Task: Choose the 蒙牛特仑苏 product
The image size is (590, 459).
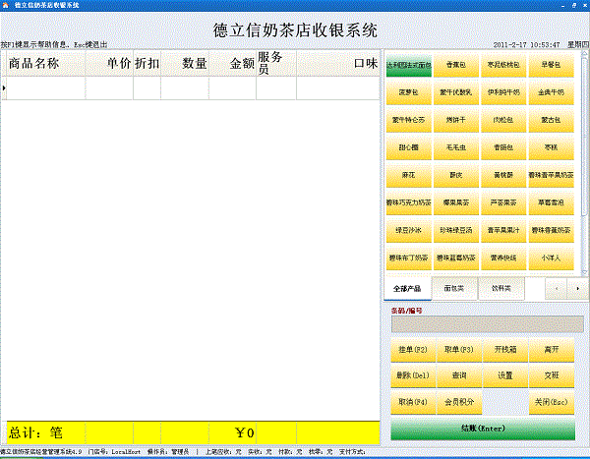Action: coord(409,120)
